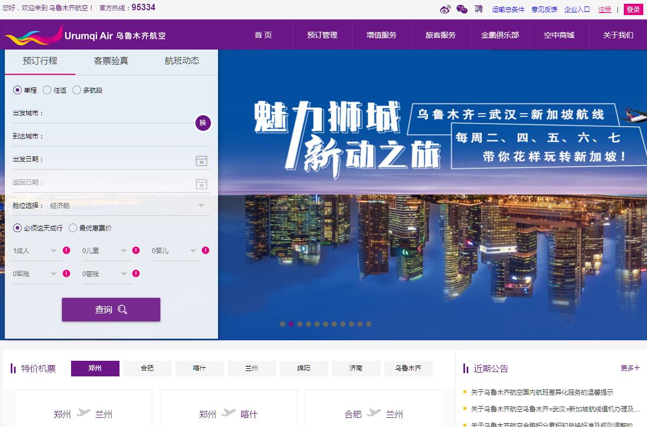The width and height of the screenshot is (647, 427).
Task: Open the departure date calendar icon
Action: tap(201, 160)
